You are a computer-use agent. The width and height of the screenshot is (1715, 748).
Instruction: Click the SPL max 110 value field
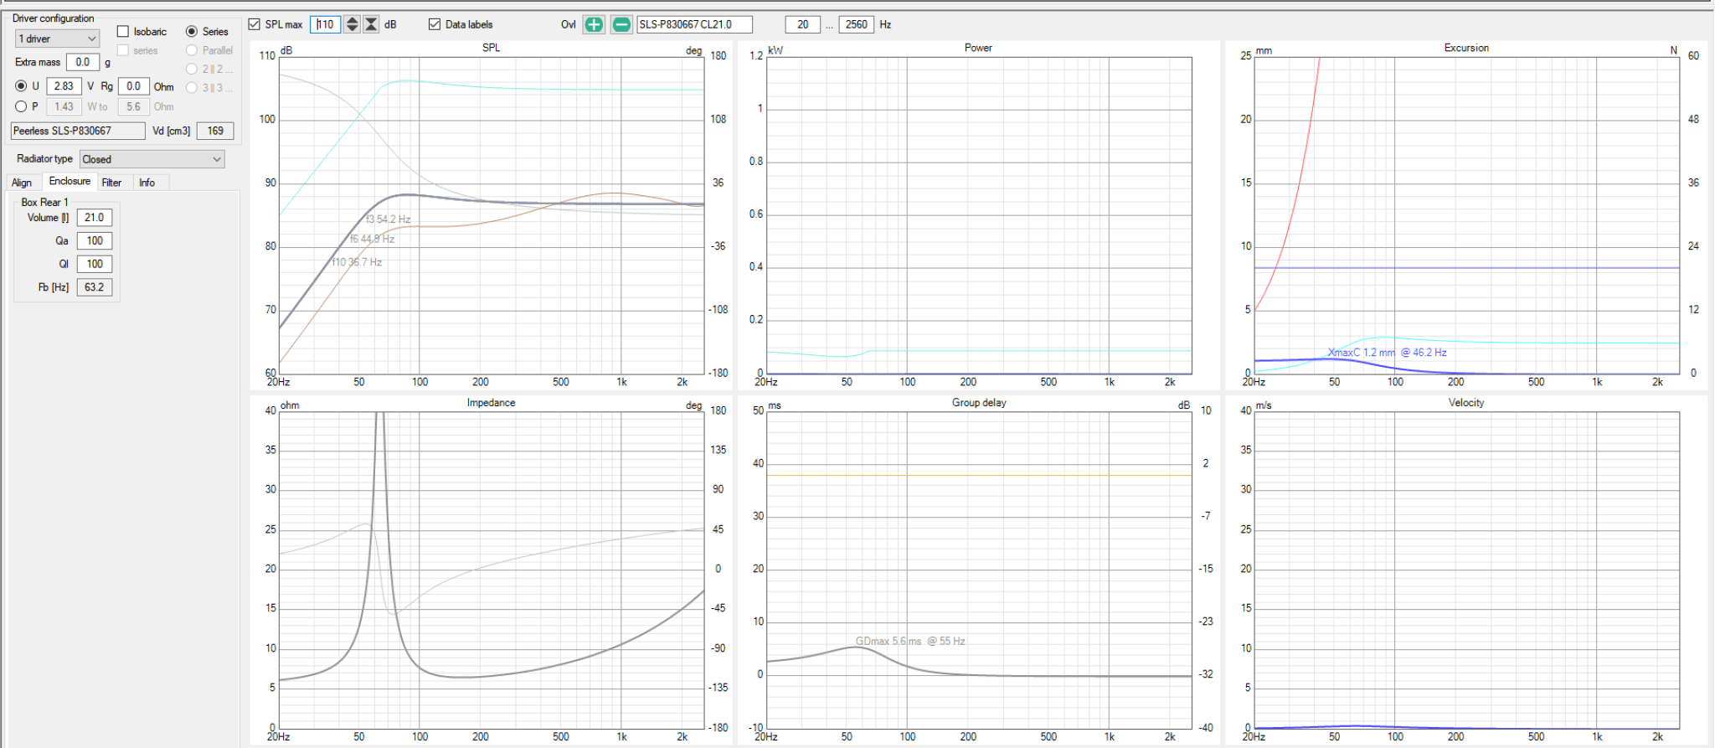pyautogui.click(x=326, y=24)
